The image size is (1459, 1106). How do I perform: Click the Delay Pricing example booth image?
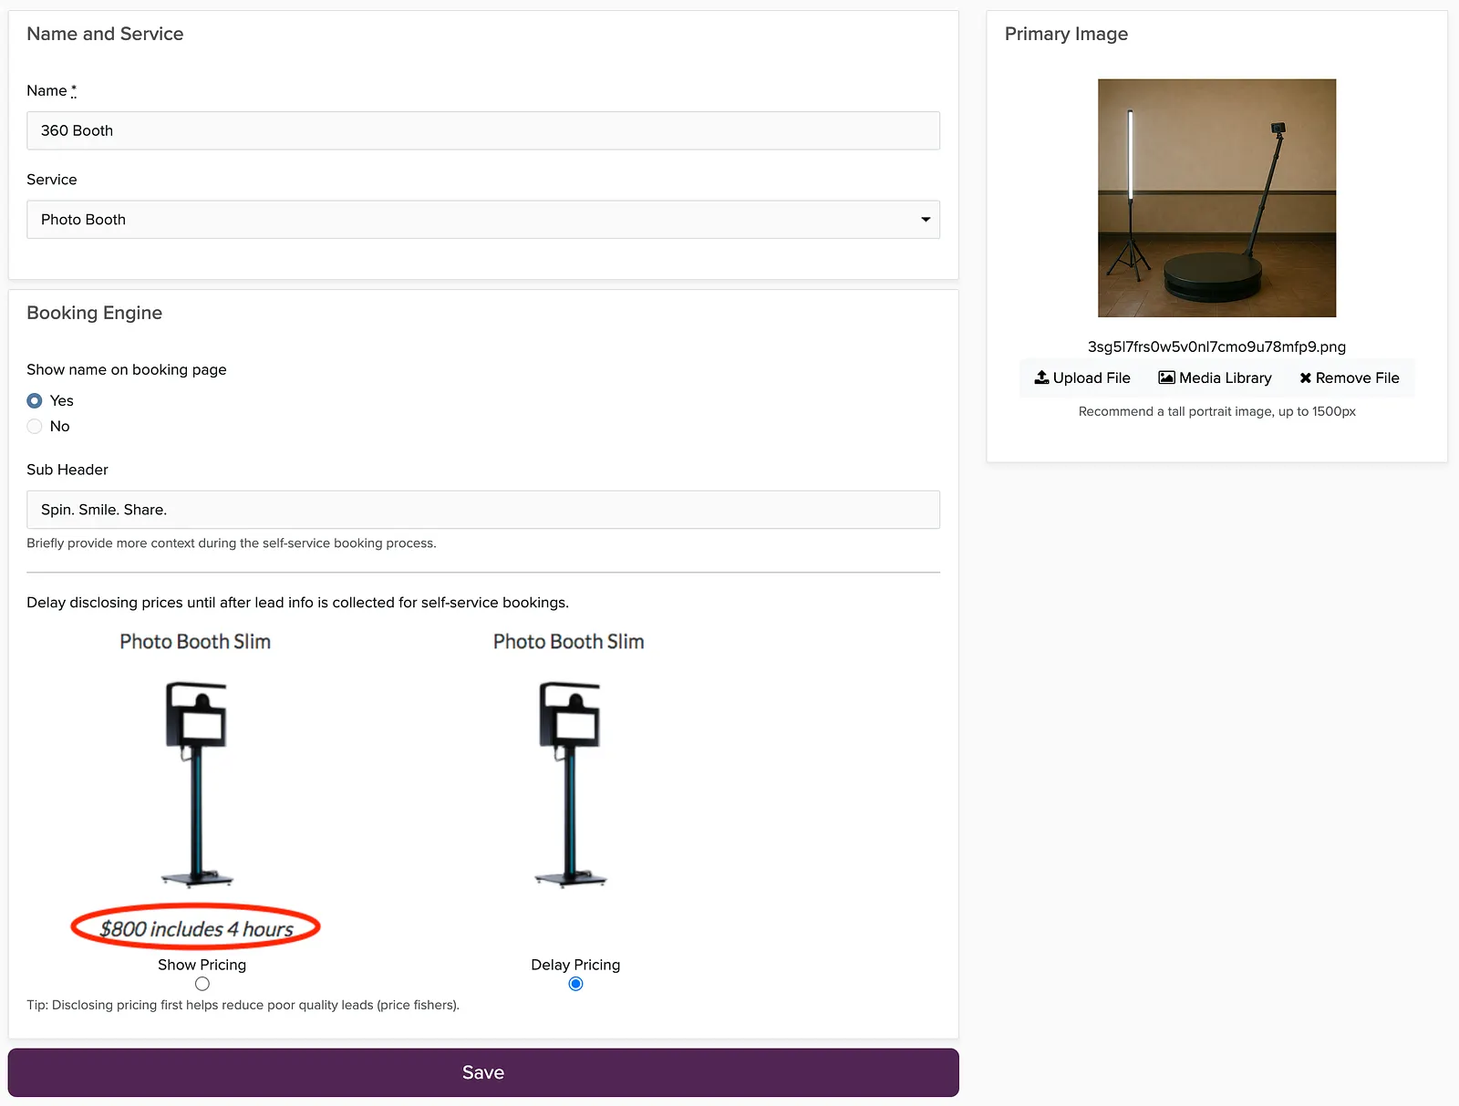click(x=570, y=784)
